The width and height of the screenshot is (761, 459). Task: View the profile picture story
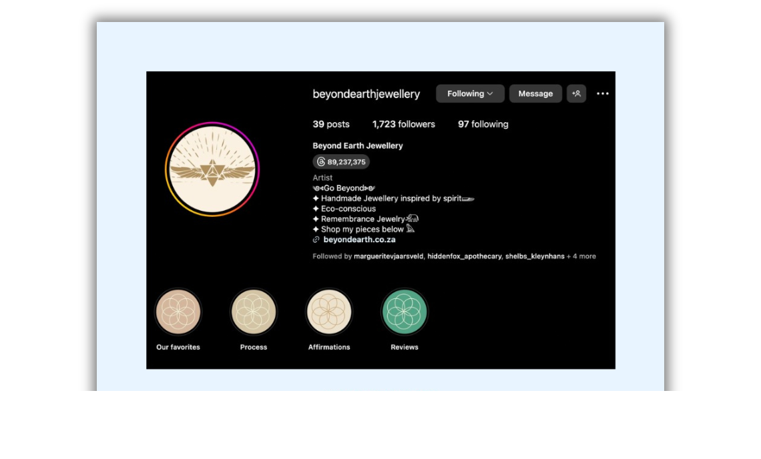212,169
